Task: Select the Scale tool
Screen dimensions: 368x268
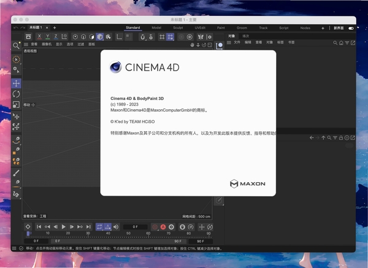Action: coord(16,104)
